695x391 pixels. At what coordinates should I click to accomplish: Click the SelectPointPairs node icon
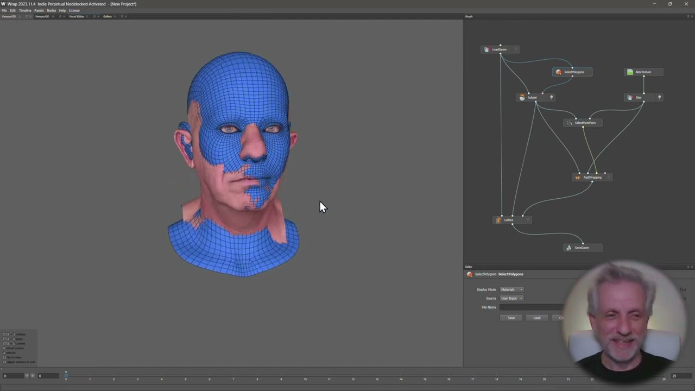pyautogui.click(x=569, y=123)
